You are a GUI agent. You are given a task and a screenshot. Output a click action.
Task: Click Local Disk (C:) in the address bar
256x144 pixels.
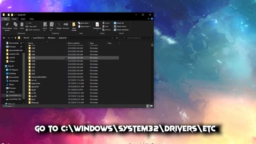[38, 38]
